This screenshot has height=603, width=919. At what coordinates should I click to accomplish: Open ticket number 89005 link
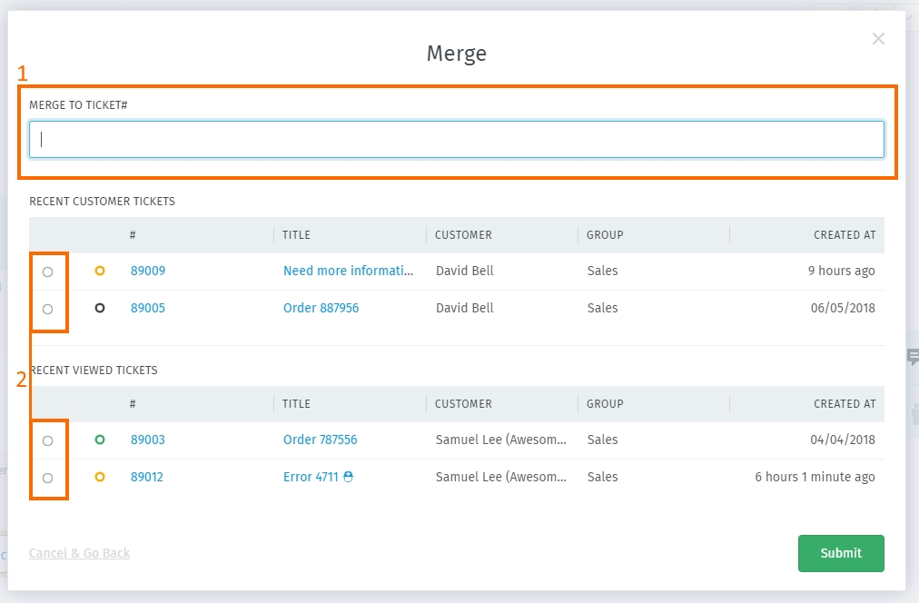[148, 308]
